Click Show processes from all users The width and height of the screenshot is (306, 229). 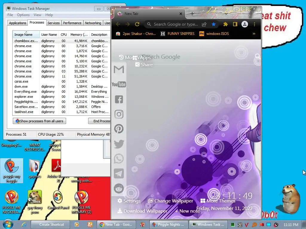[x=39, y=121]
